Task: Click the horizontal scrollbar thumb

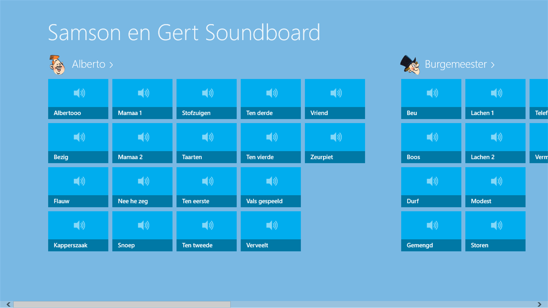Action: [122, 304]
